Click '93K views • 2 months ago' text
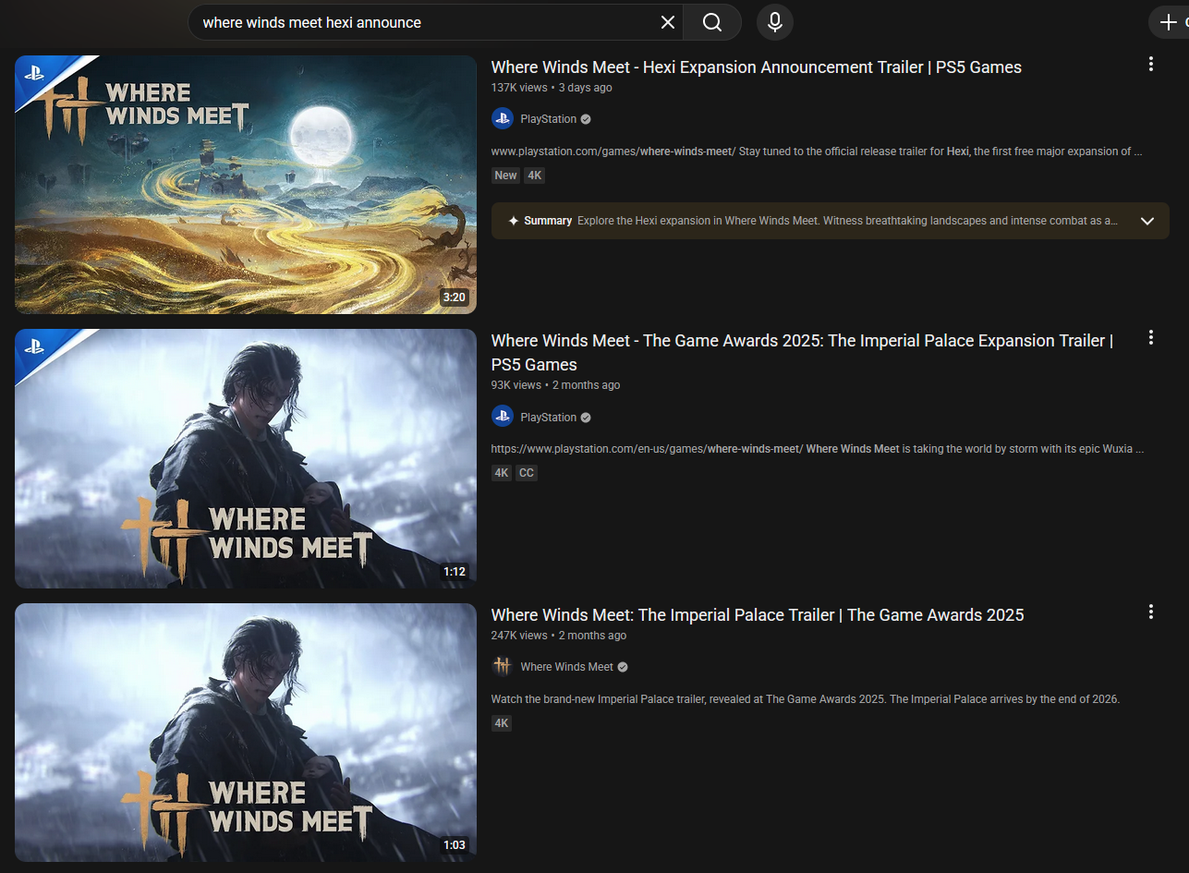Screen dimensions: 1189x873 pyautogui.click(x=555, y=385)
